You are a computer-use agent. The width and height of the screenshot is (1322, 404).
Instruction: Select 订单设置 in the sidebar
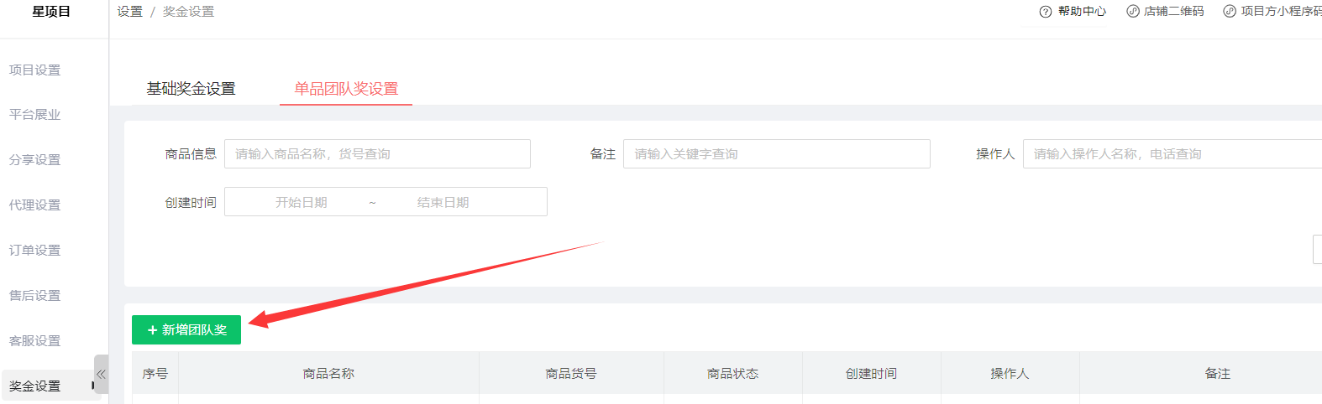[x=35, y=251]
